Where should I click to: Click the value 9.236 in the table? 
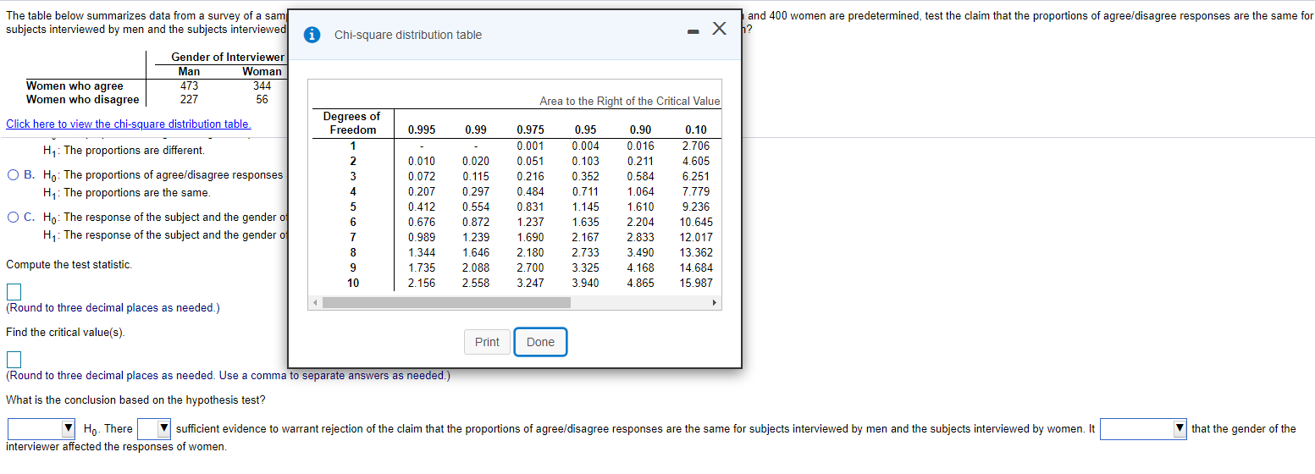695,207
